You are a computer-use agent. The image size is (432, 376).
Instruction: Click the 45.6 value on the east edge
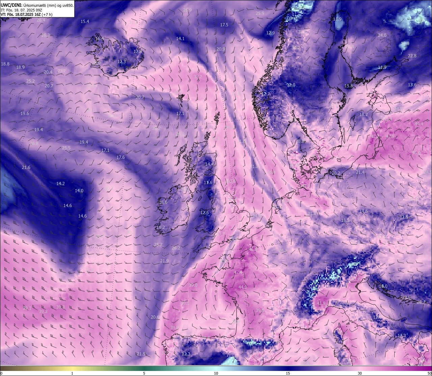tap(417, 153)
